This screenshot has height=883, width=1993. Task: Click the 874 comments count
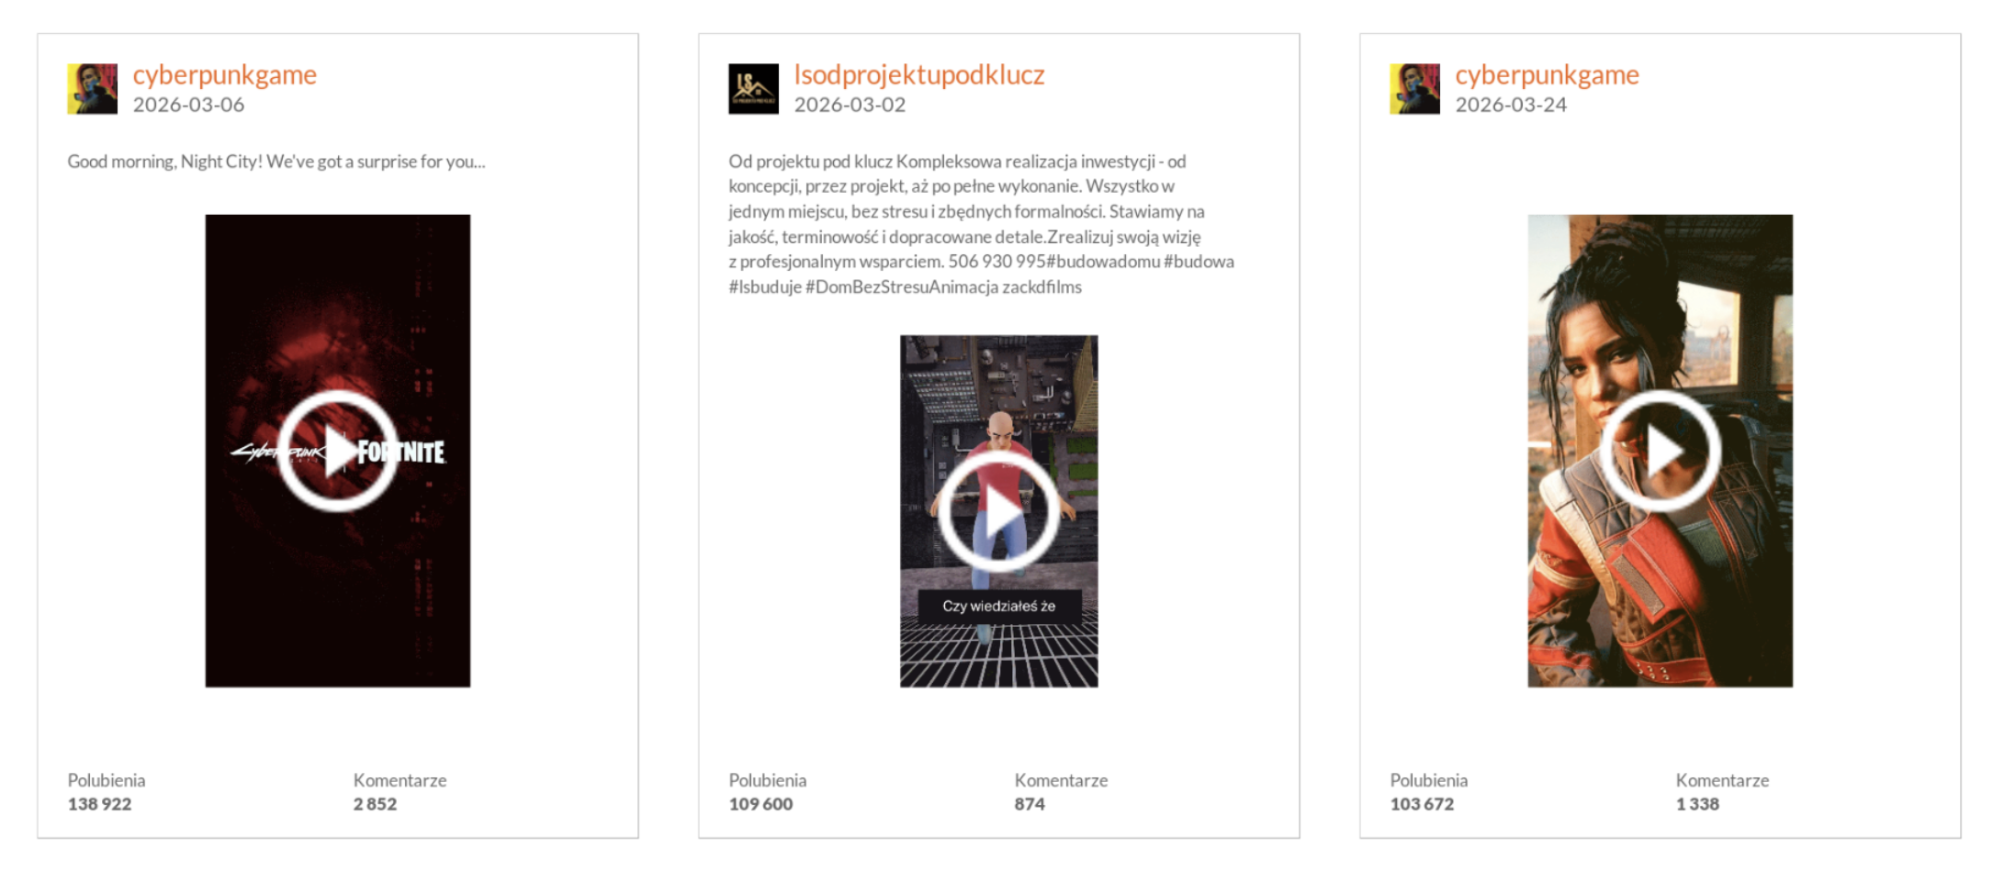[1030, 804]
